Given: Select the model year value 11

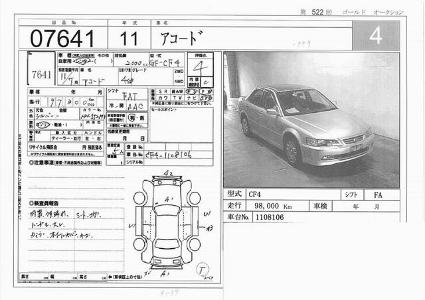Looking at the screenshot, I should click(x=129, y=38).
